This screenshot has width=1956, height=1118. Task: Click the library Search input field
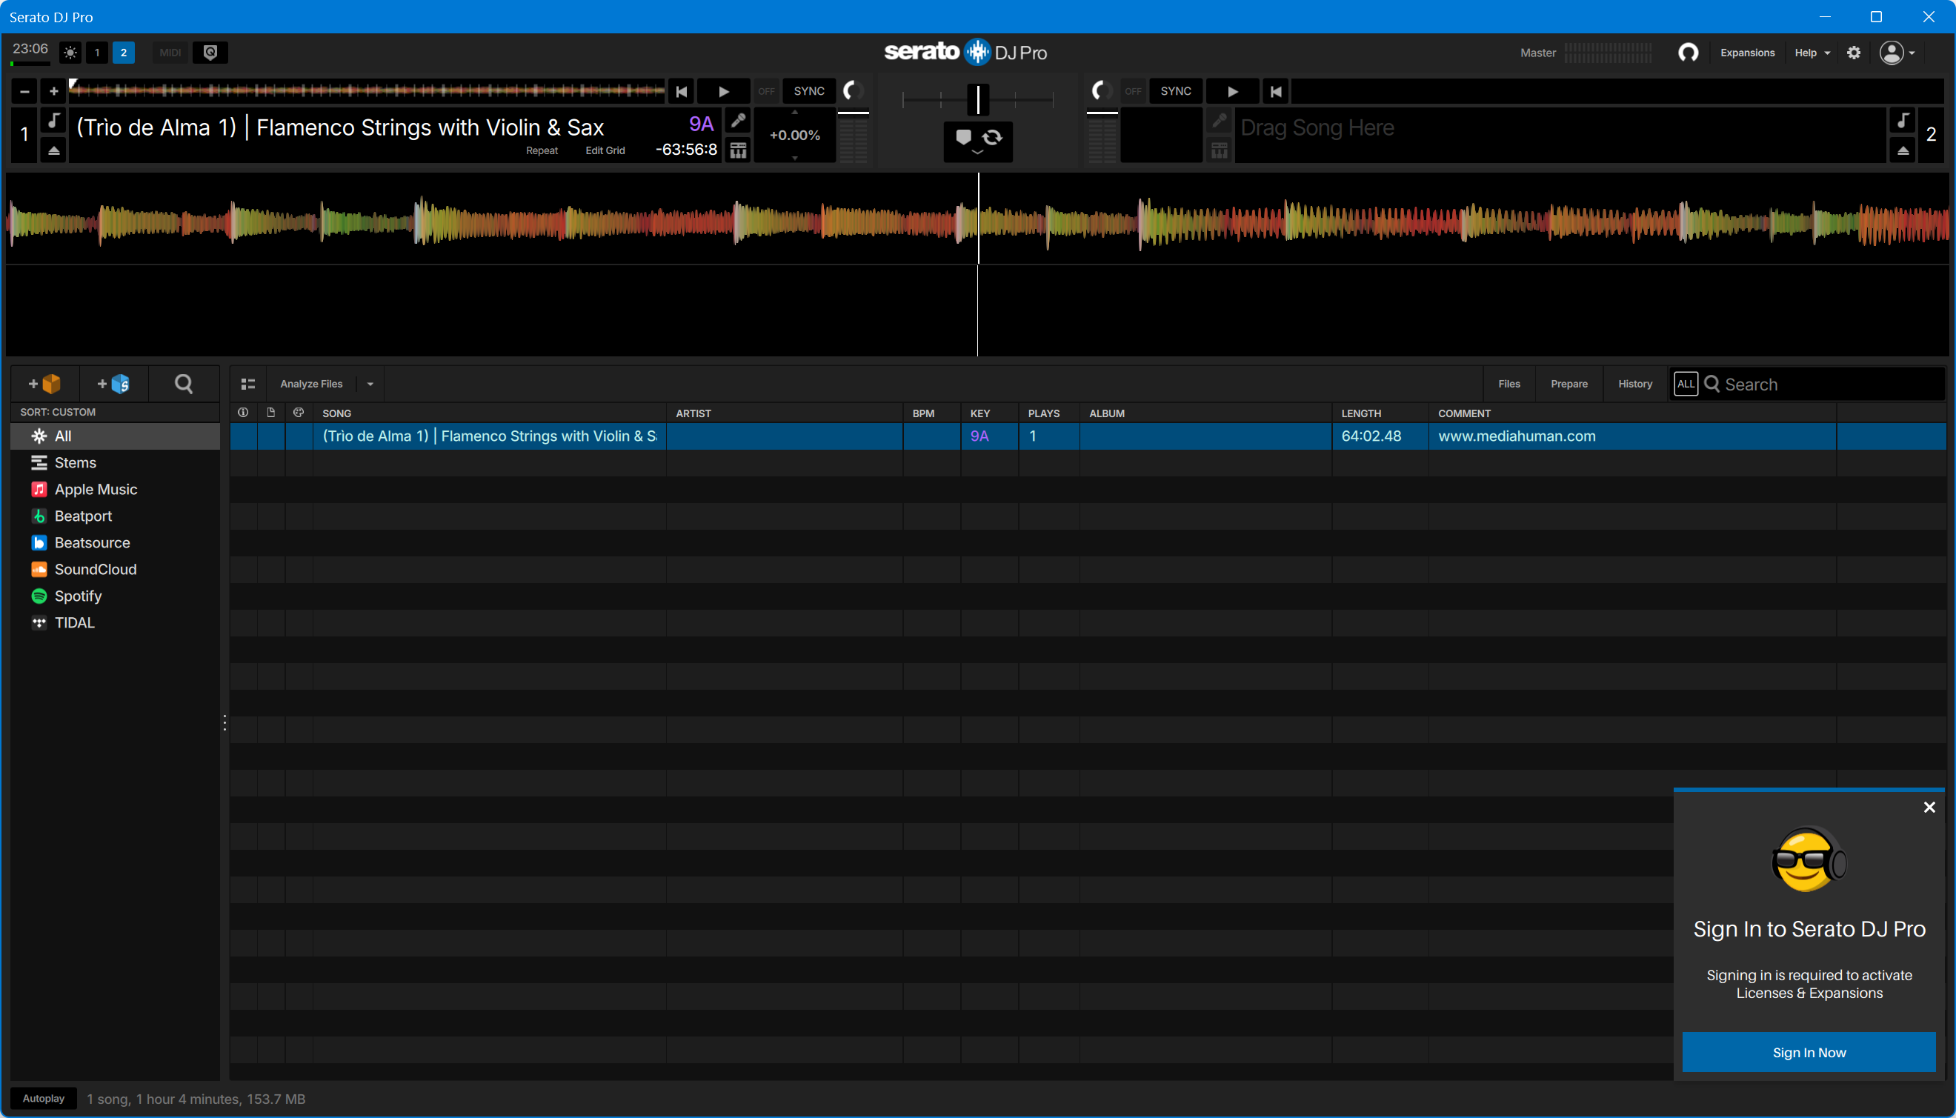1827,385
